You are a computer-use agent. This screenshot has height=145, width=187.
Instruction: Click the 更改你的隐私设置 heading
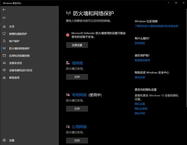[146, 89]
